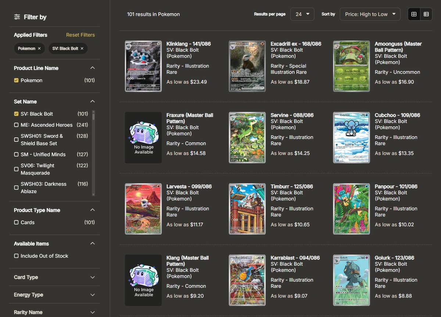Click the $18.87 Excadrill price
The width and height of the screenshot is (441, 317).
coord(302,82)
